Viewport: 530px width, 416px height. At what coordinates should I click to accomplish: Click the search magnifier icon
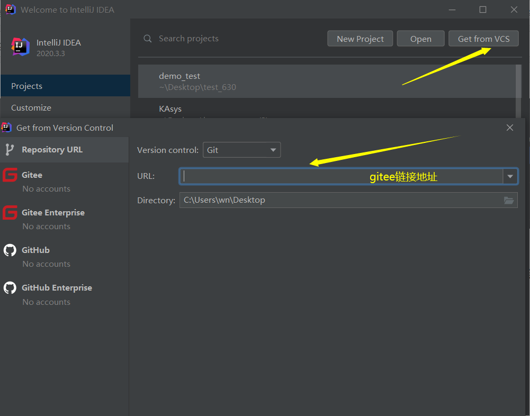(148, 39)
